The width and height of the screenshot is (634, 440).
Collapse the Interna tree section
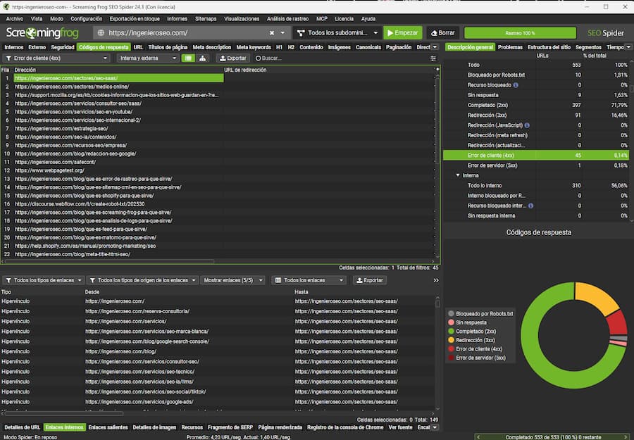[x=458, y=175]
